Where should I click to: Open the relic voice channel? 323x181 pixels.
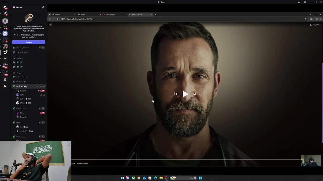[x=29, y=122]
